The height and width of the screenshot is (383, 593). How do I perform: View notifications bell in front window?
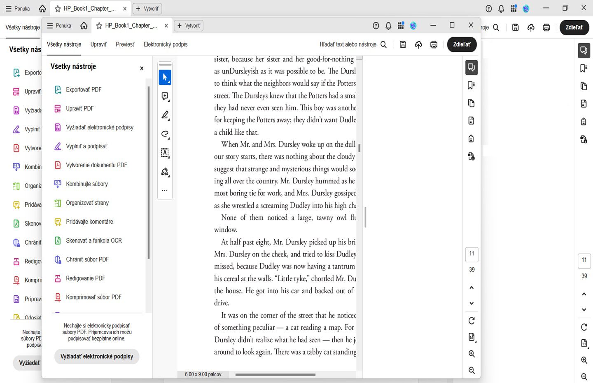coord(388,26)
